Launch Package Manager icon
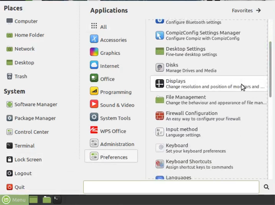 point(9,118)
